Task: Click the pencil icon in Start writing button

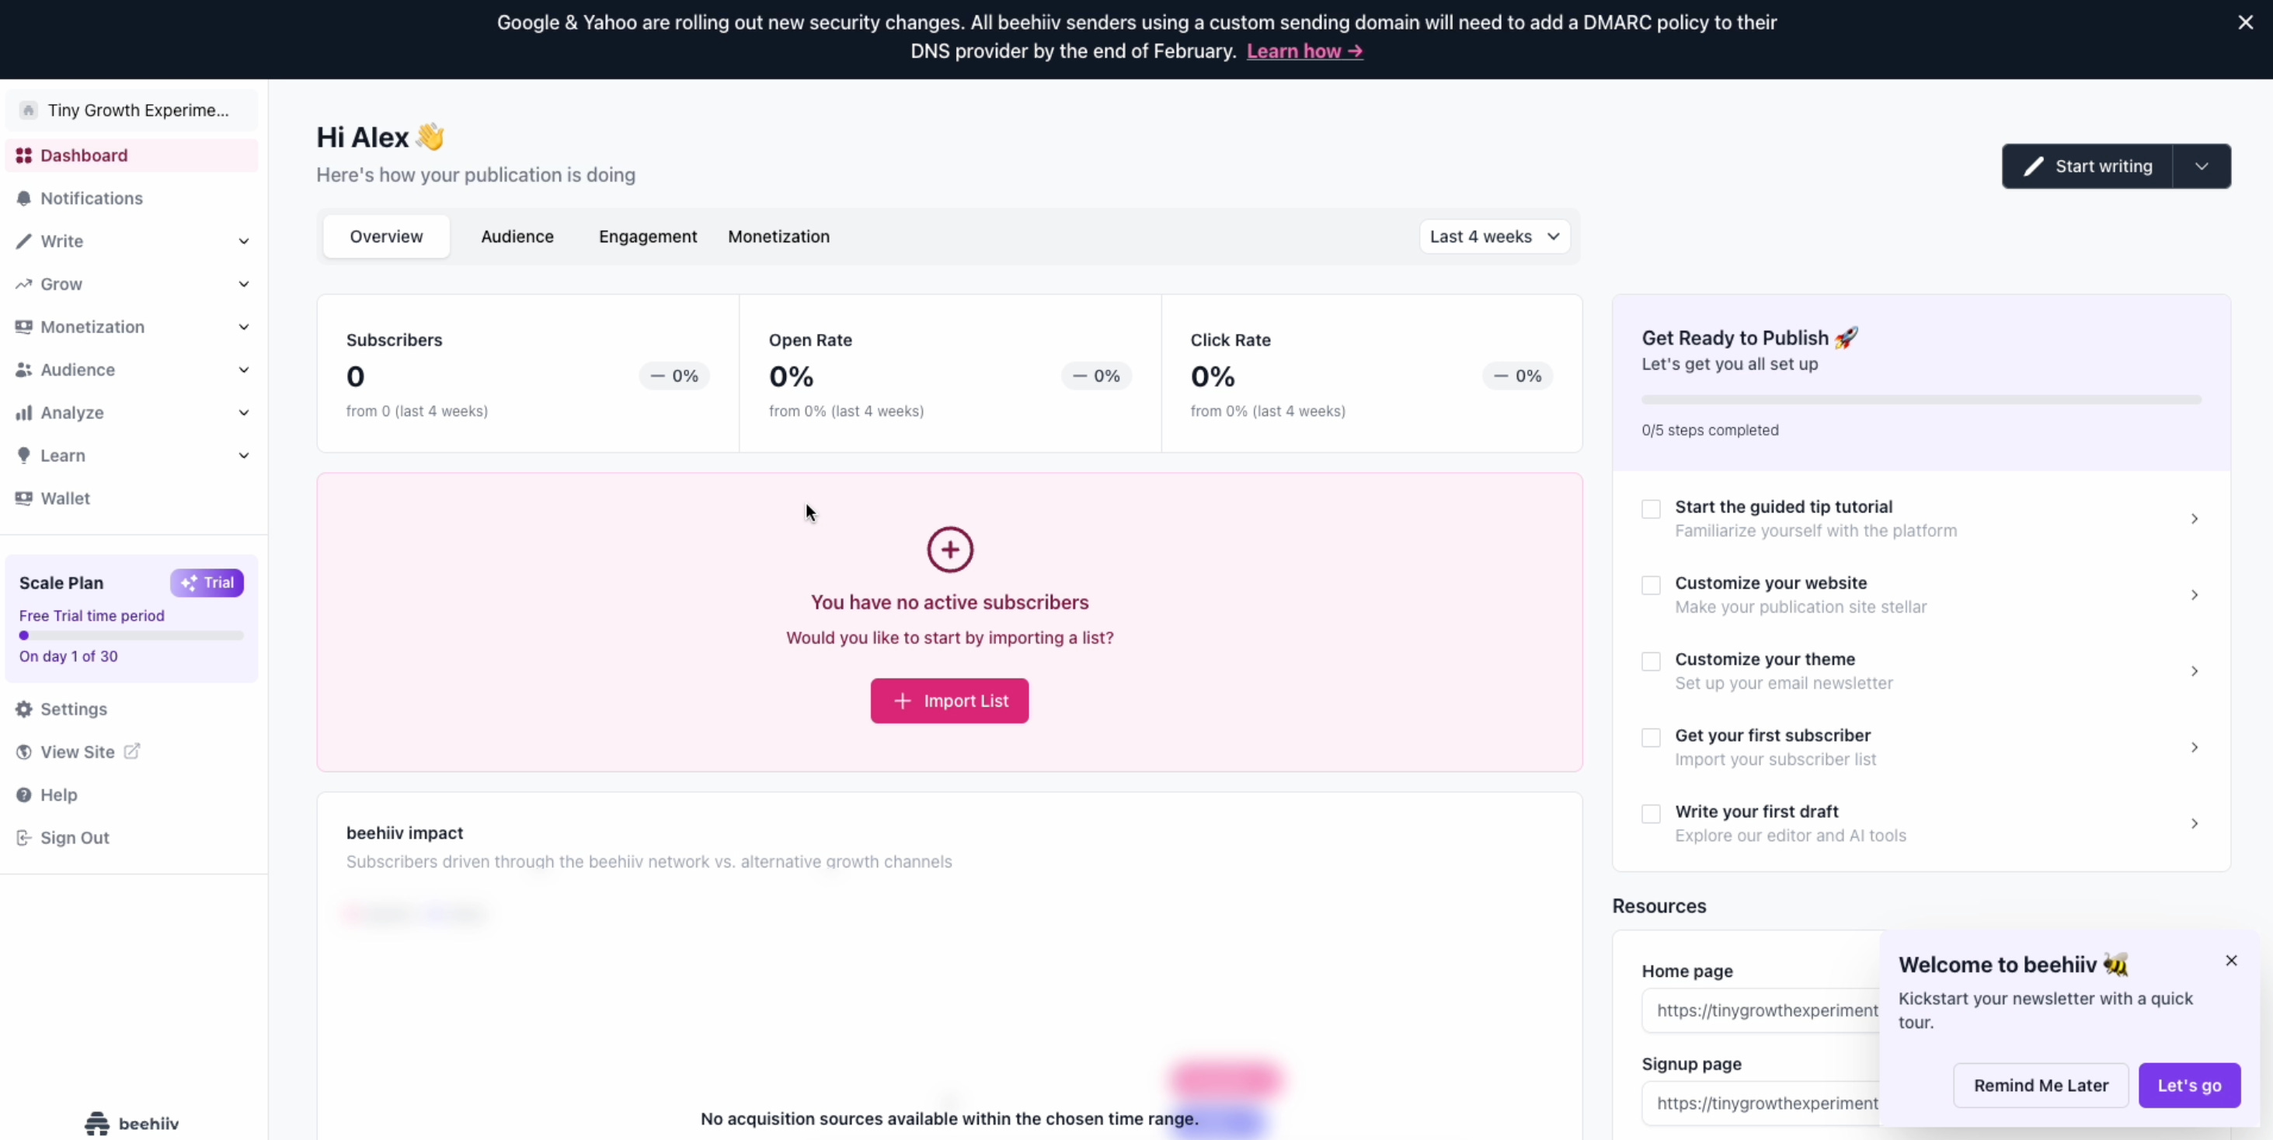Action: [2034, 166]
